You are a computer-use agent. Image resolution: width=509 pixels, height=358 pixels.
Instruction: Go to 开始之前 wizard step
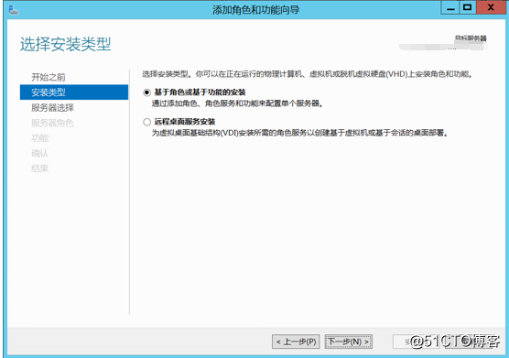click(49, 77)
